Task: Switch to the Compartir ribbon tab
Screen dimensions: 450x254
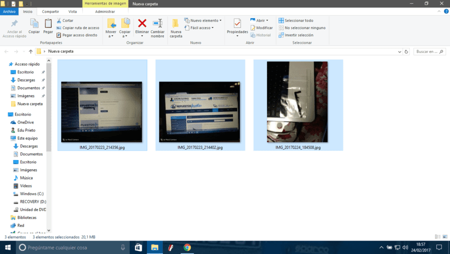Action: tap(50, 11)
